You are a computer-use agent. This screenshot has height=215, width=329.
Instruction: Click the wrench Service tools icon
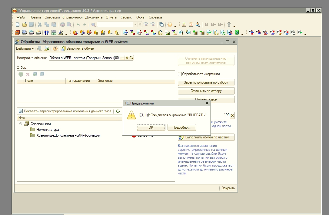click(x=229, y=25)
